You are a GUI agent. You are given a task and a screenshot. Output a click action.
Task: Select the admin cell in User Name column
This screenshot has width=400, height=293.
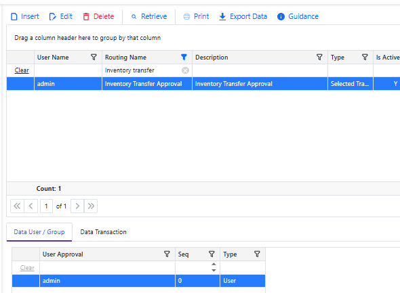68,84
